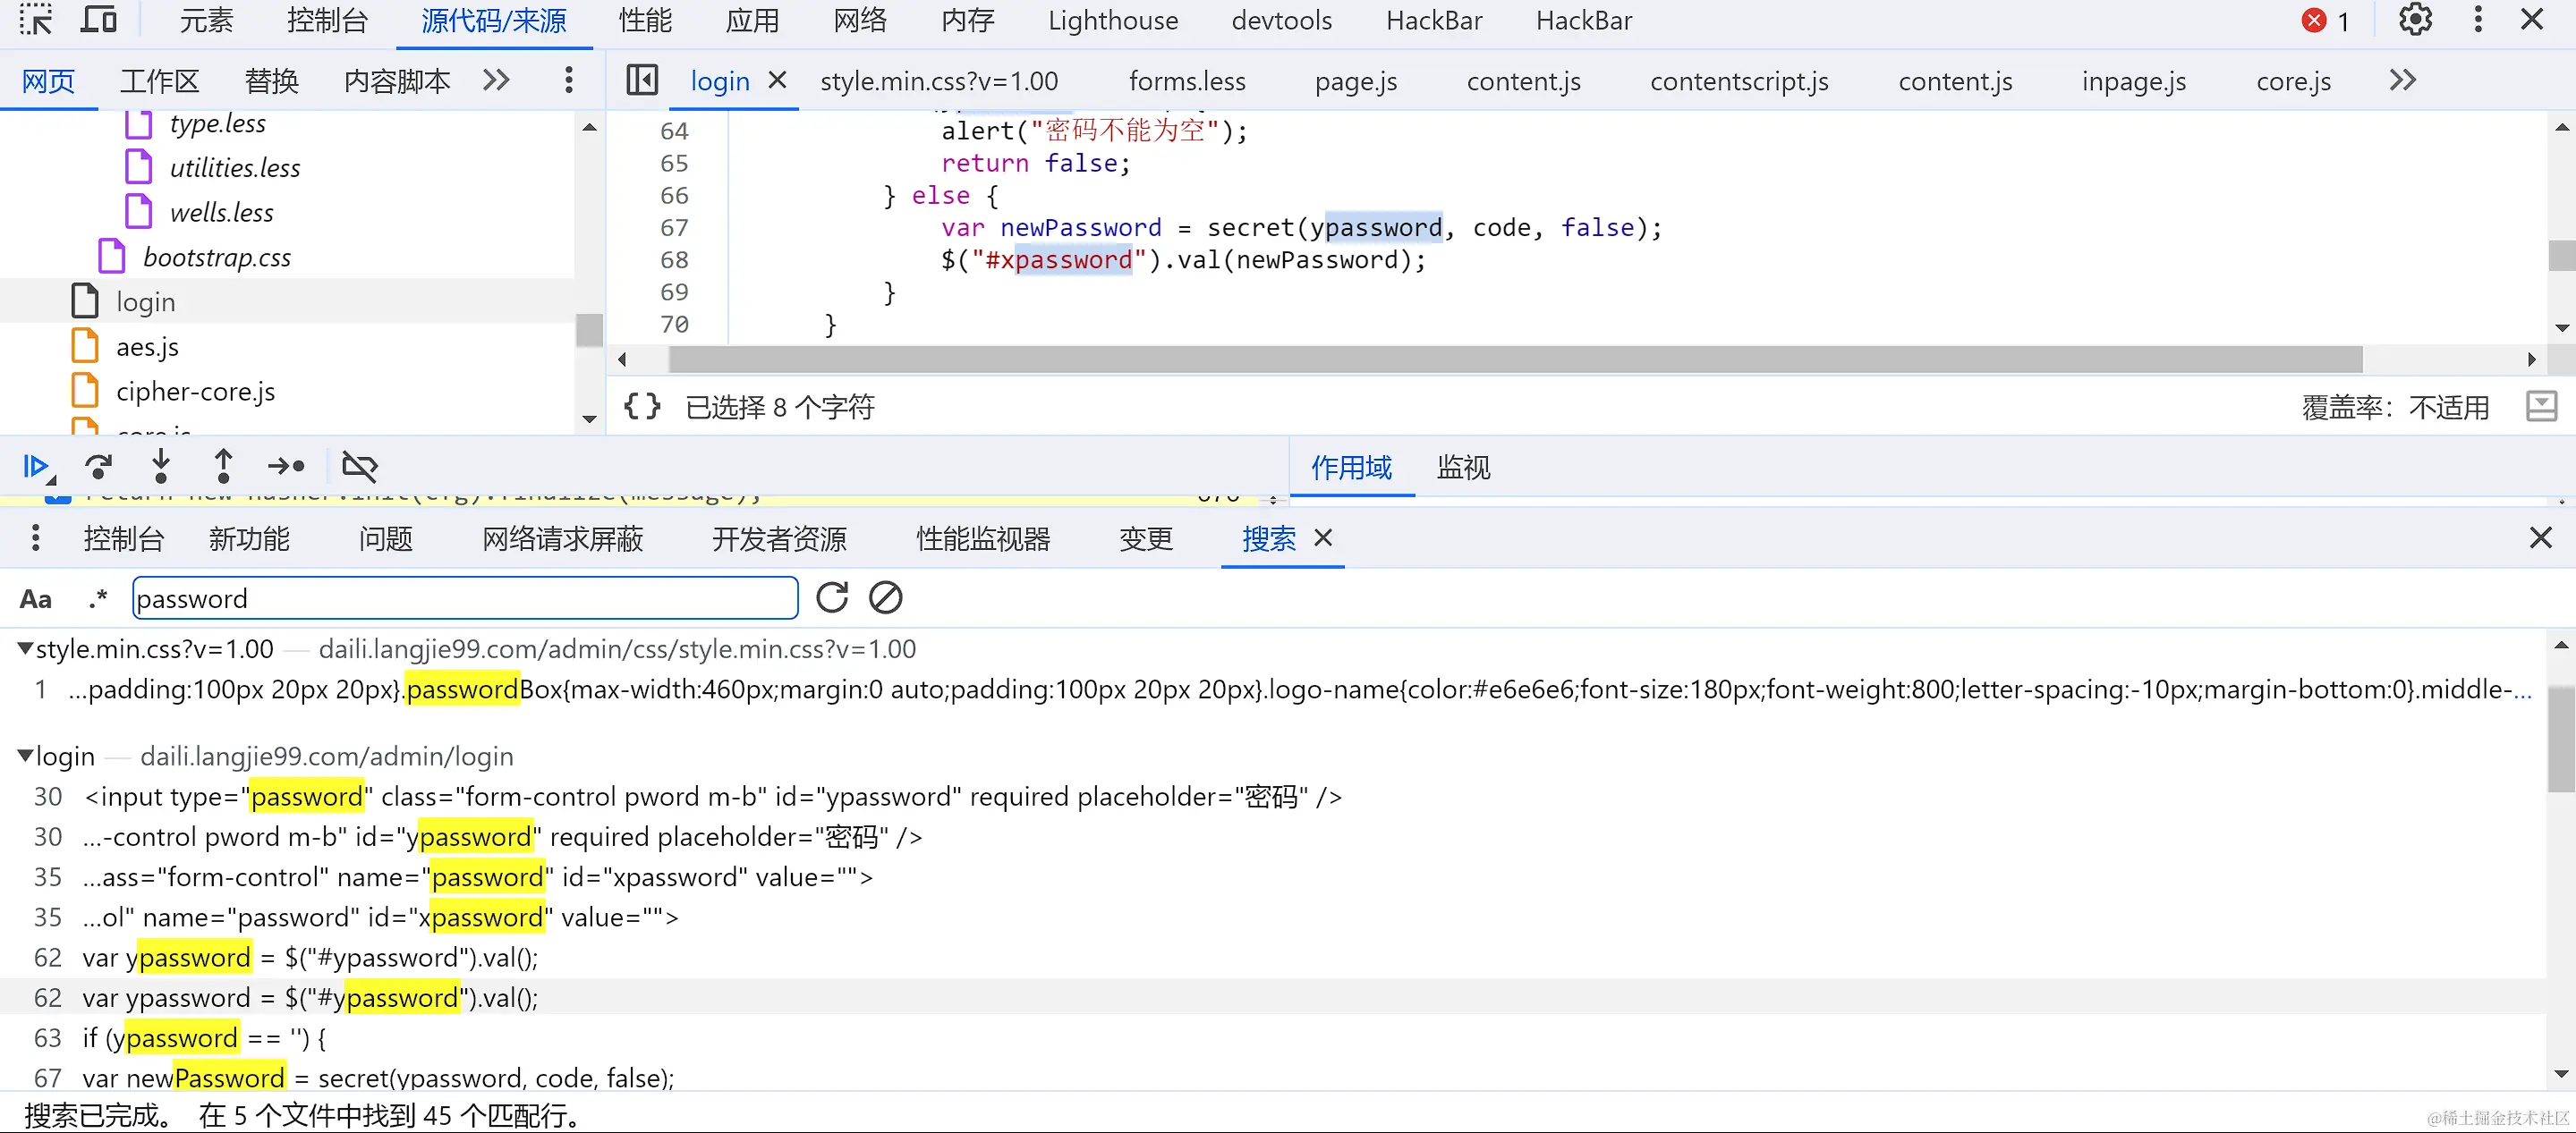The height and width of the screenshot is (1133, 2576).
Task: Open hidden file tabs with chevron
Action: (2403, 80)
